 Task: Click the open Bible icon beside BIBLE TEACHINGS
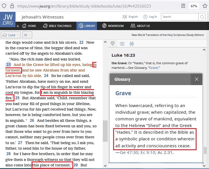tap(45, 25)
